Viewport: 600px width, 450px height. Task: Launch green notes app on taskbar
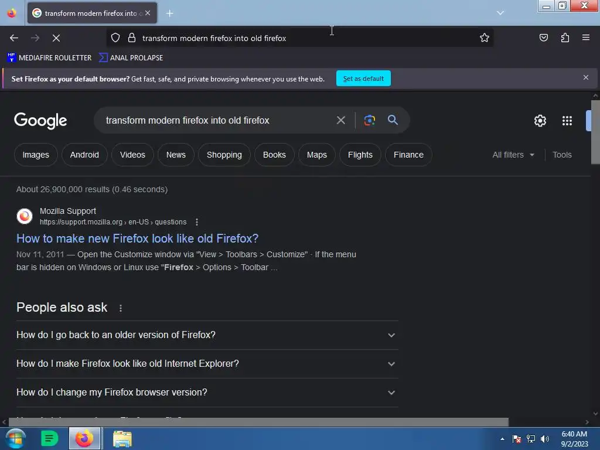pyautogui.click(x=50, y=438)
